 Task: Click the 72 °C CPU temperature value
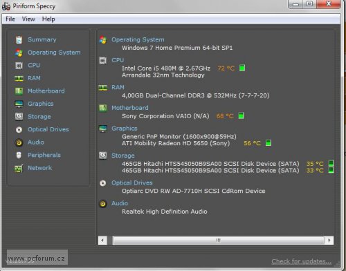coord(226,68)
